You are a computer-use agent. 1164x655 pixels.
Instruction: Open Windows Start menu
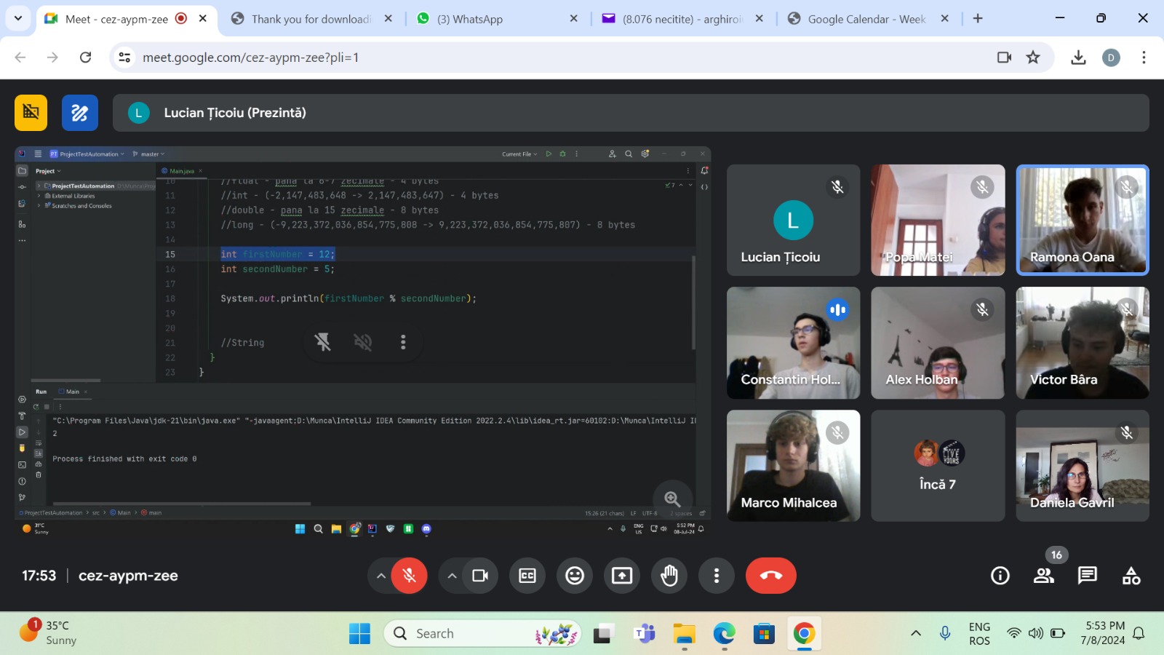pos(359,634)
